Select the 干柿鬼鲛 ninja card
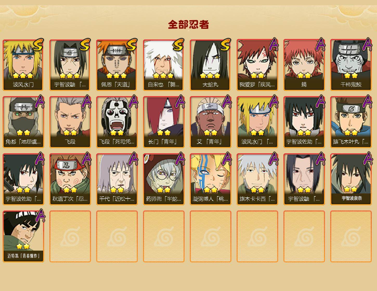 (351, 65)
